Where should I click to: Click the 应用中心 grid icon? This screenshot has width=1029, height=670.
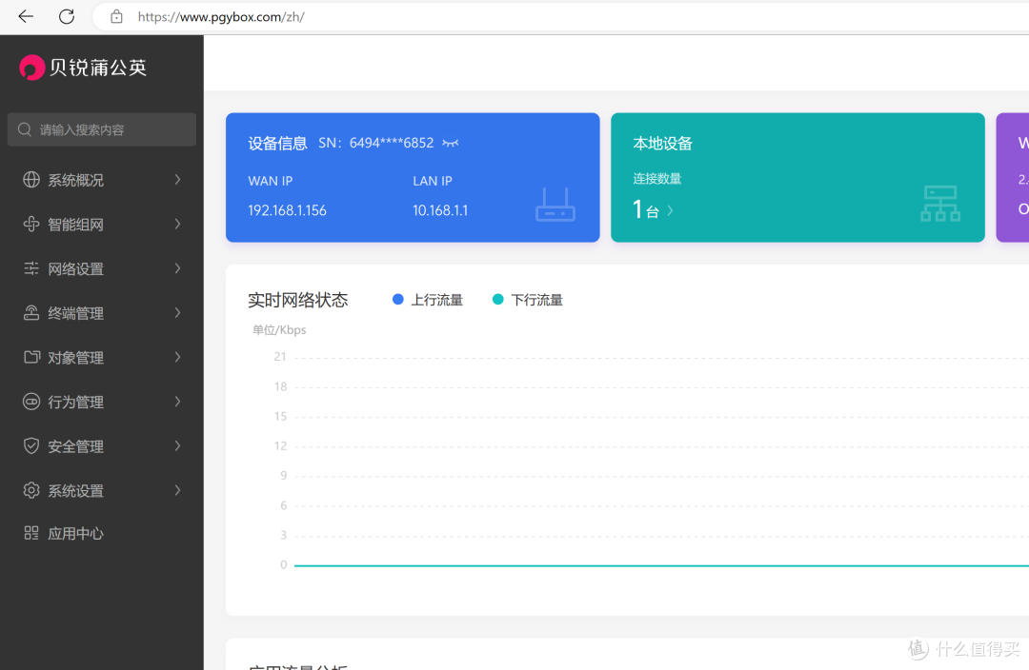pyautogui.click(x=31, y=533)
